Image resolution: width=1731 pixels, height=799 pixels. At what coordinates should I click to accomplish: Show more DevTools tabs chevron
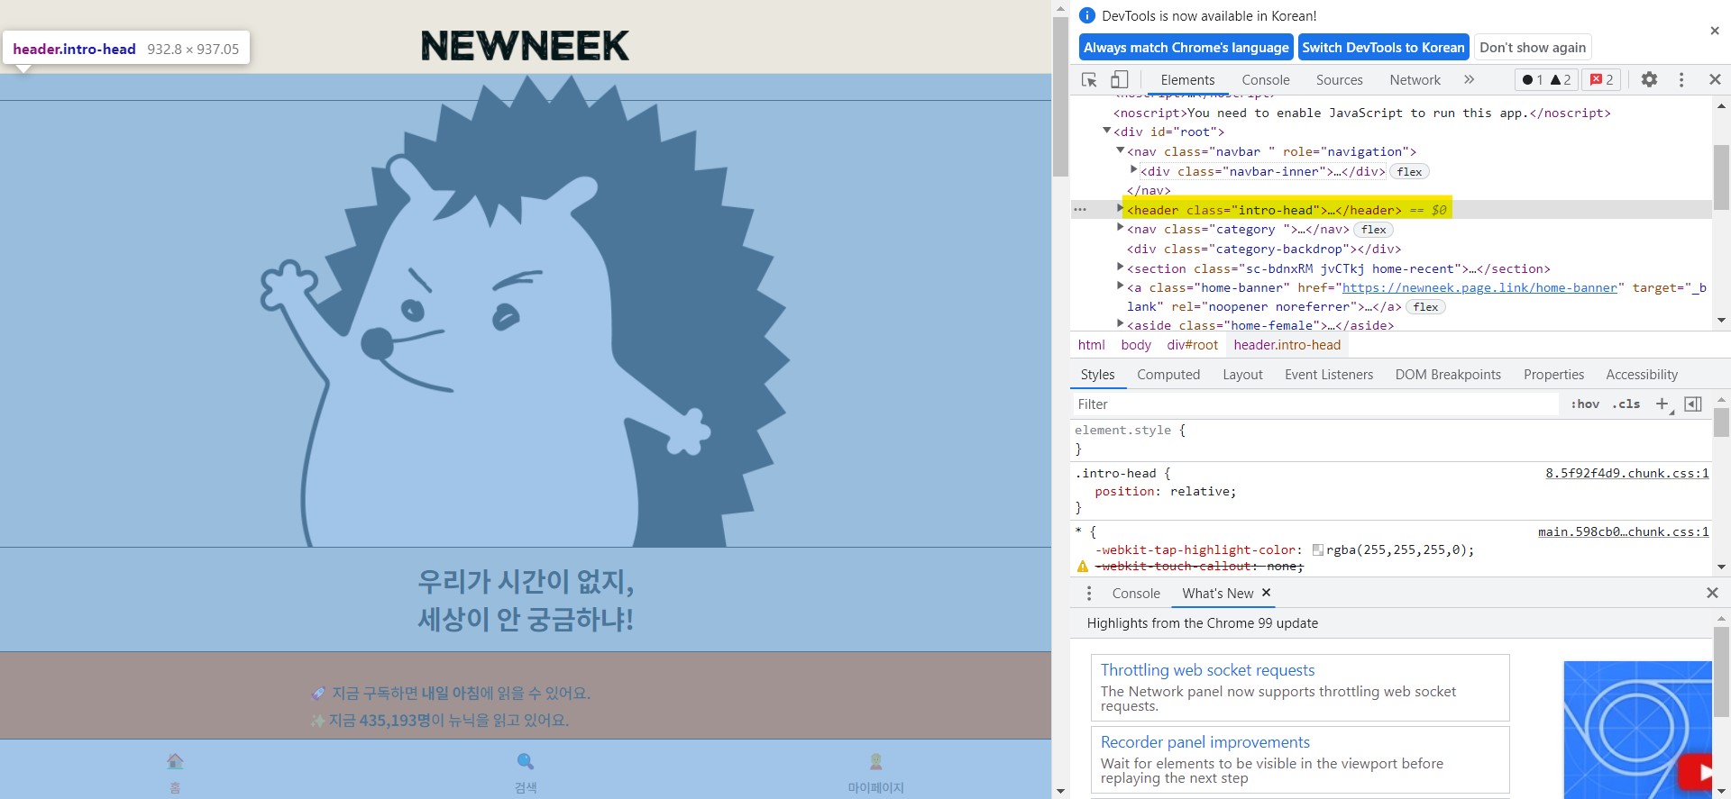pyautogui.click(x=1470, y=79)
